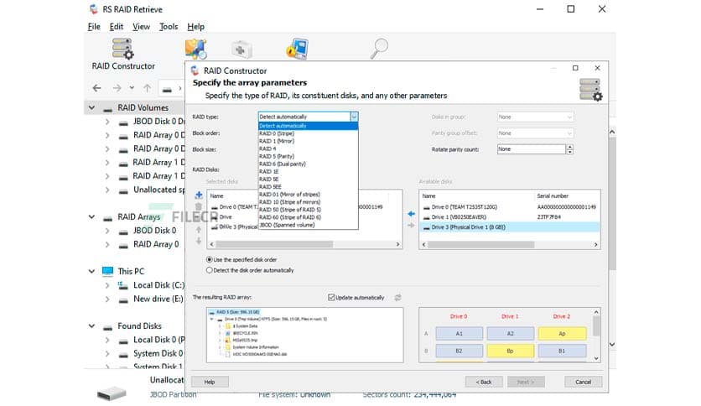
Task: Click the blue left arrow between disk lists
Action: 411,213
